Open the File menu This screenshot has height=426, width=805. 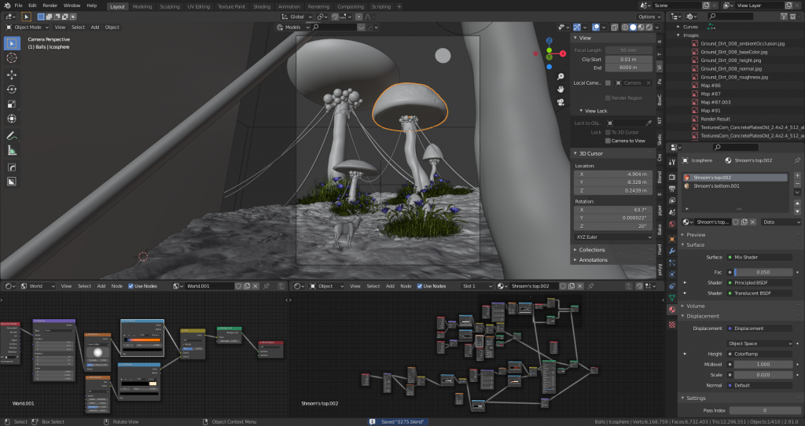pos(18,6)
